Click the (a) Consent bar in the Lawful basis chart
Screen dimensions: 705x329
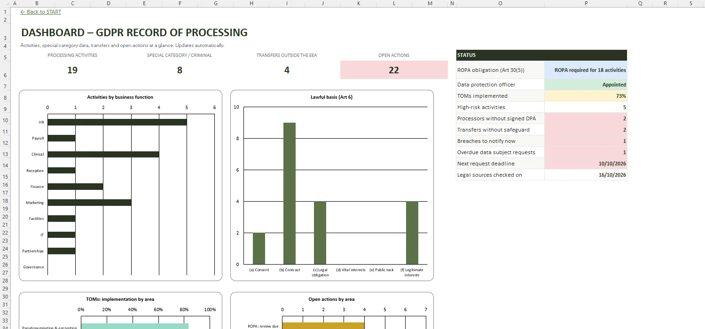259,249
